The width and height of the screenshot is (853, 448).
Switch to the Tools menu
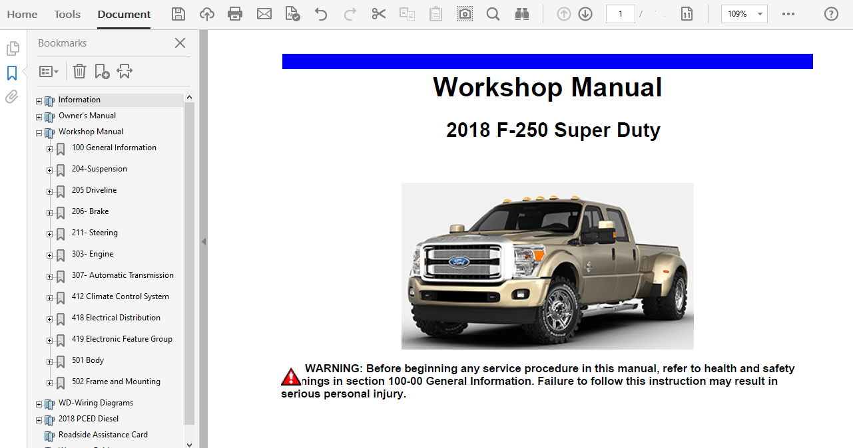(x=67, y=13)
